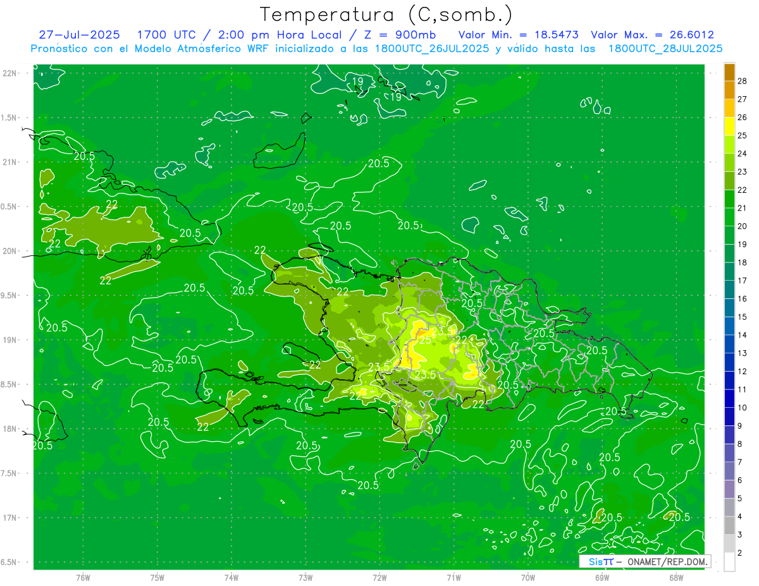Click the "74W" longitude axis label

coord(231,577)
